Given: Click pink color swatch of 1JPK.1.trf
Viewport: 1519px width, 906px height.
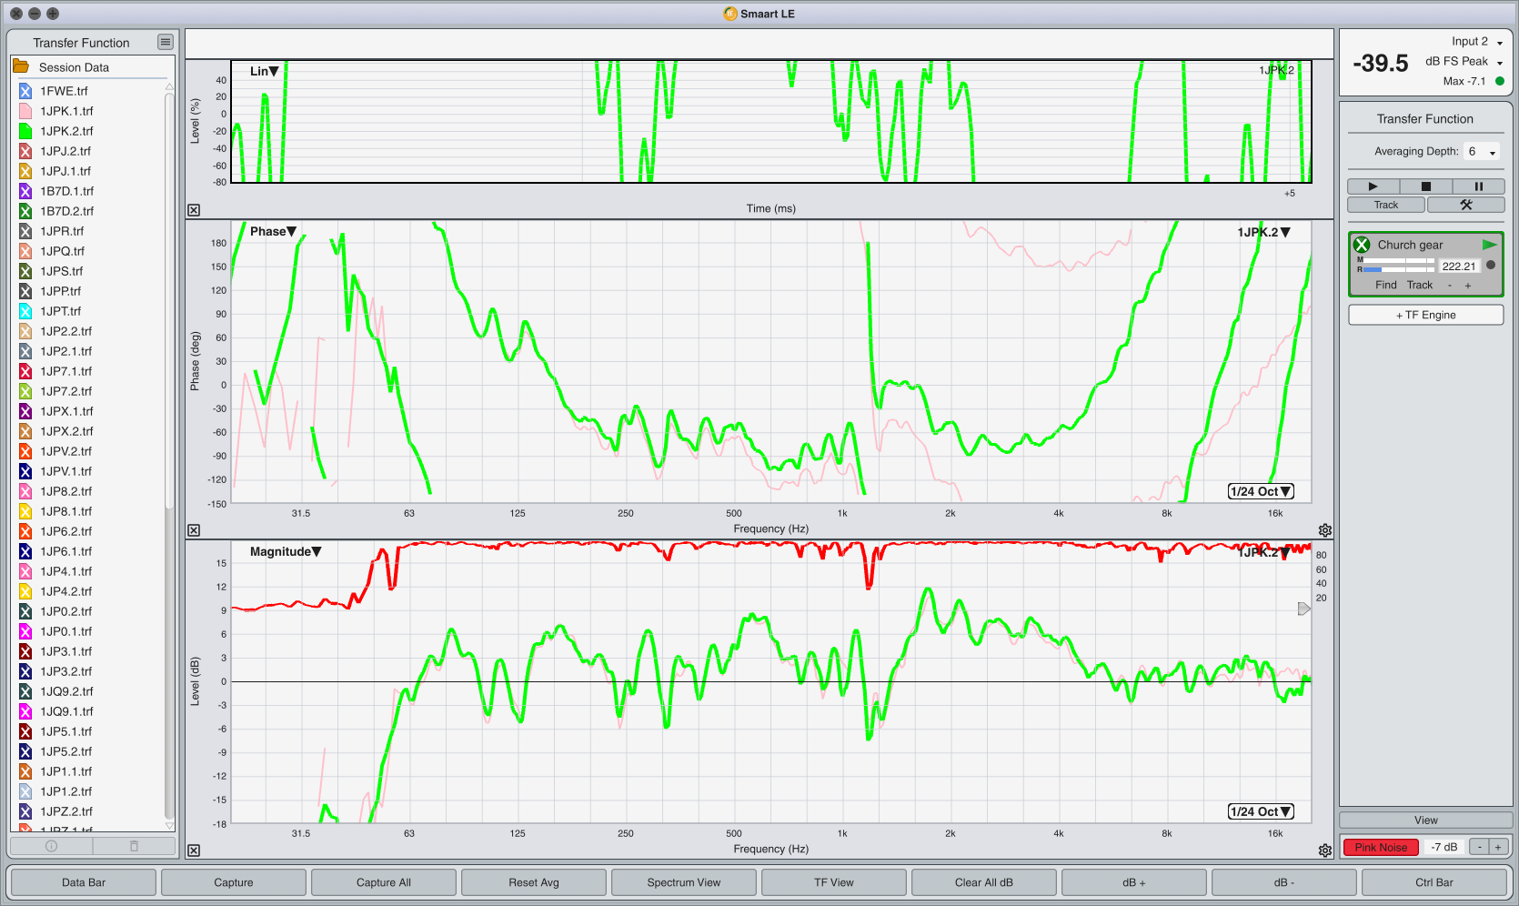Looking at the screenshot, I should pyautogui.click(x=25, y=111).
